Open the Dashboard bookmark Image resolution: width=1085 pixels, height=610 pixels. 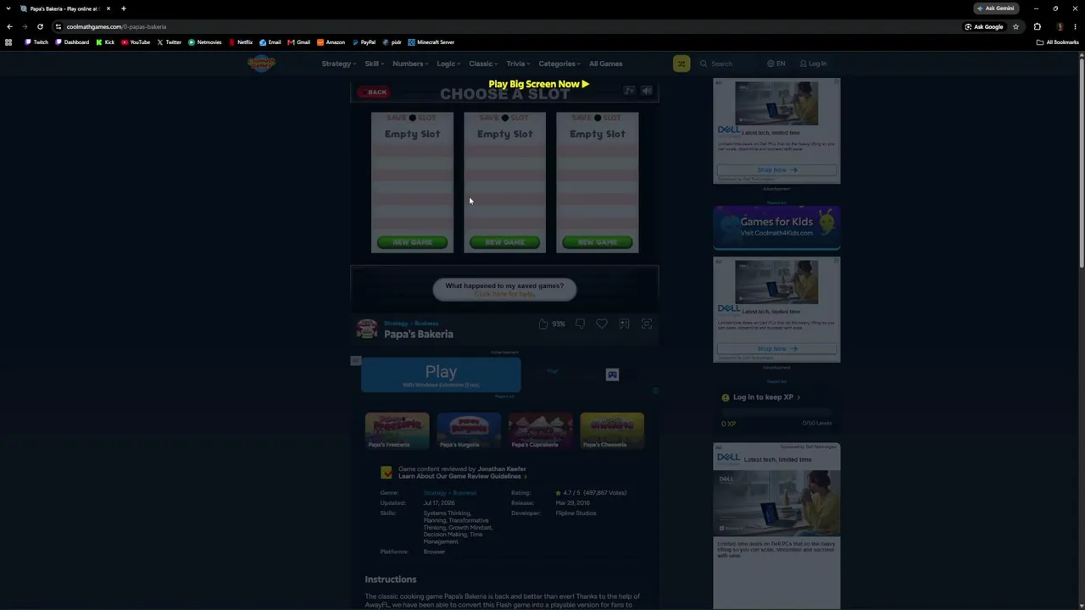click(x=72, y=42)
